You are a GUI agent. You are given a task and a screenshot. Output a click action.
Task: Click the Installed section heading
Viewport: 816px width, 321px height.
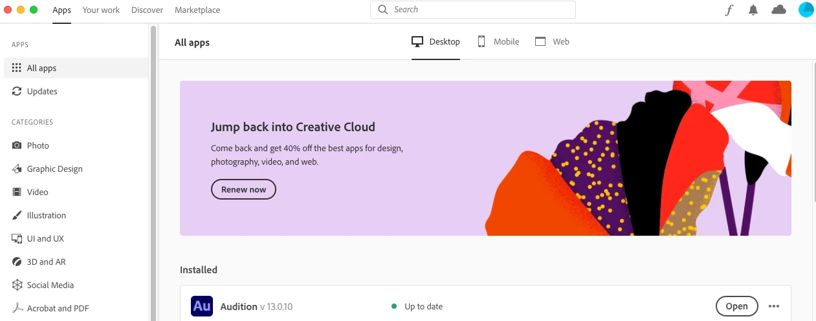[199, 270]
